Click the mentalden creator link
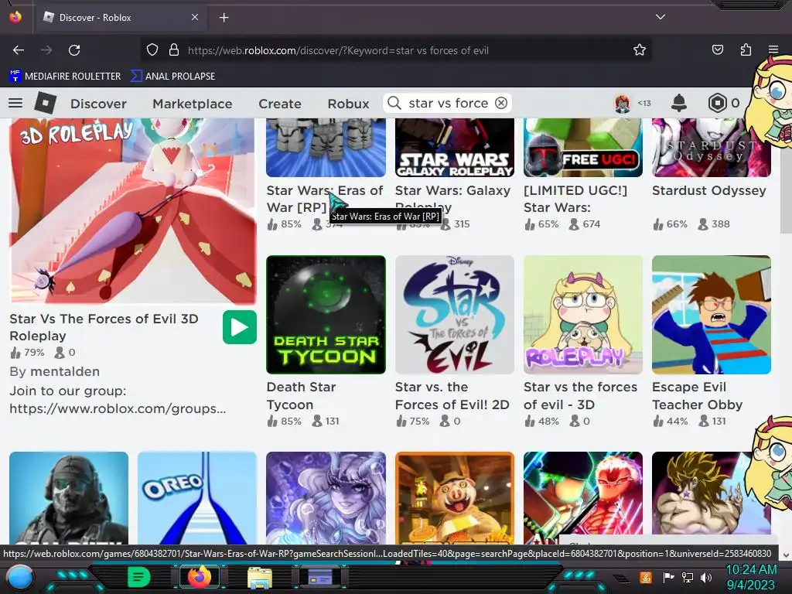The image size is (792, 594). [x=65, y=372]
